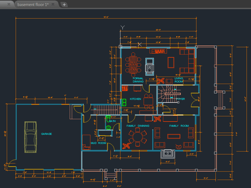This screenshot has width=251, height=188.
Task: Select the 74'-0" overall dimension at the top
Action: coord(106,17)
